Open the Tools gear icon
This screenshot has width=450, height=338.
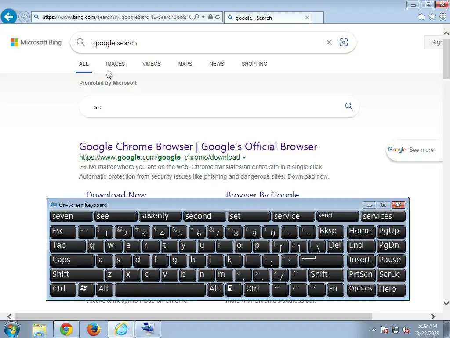click(443, 17)
